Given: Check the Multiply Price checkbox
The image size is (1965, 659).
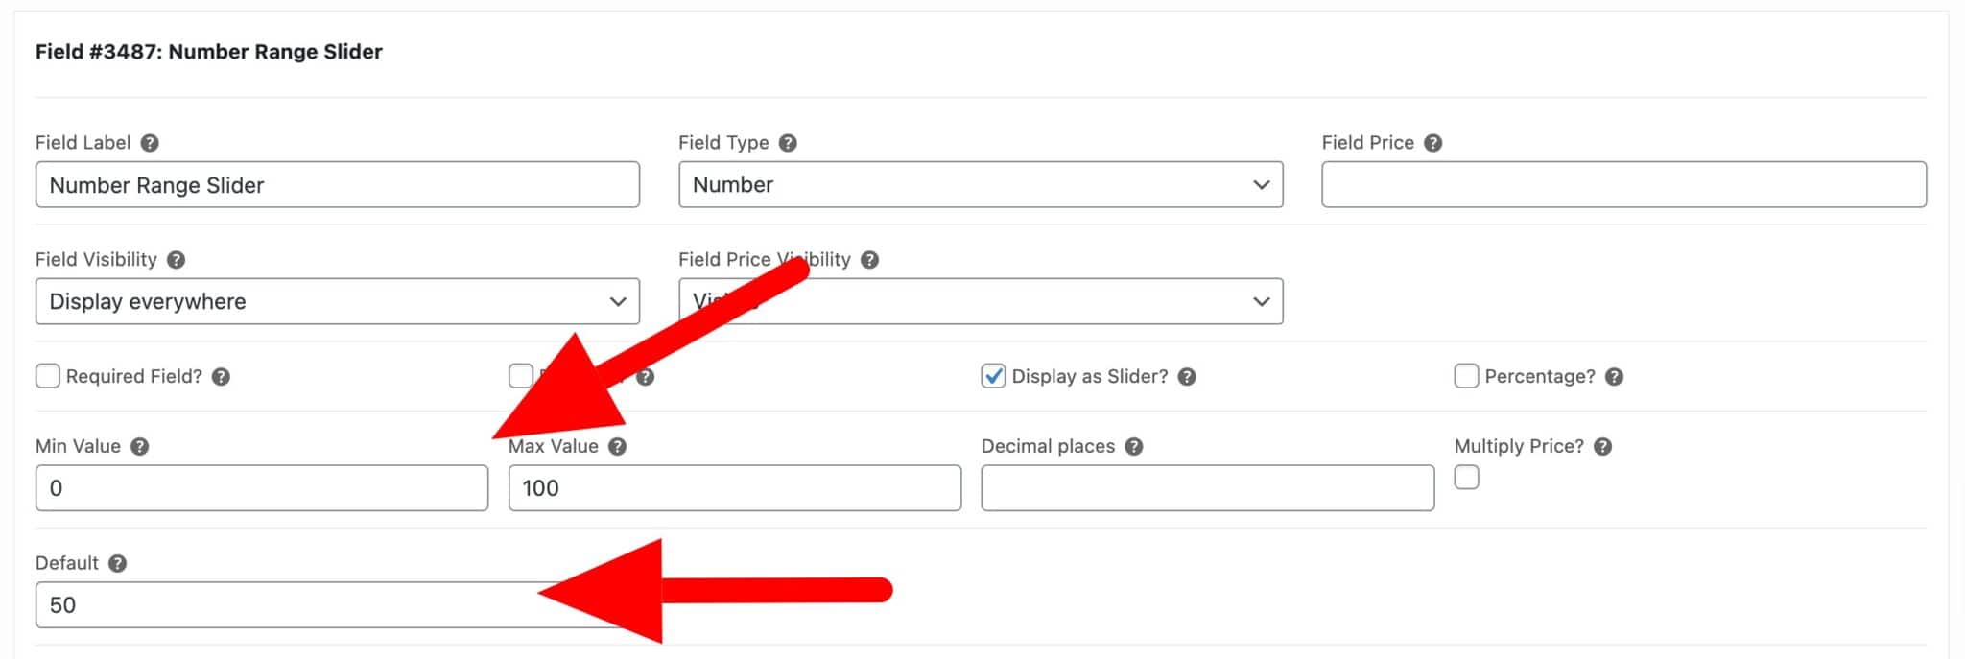Looking at the screenshot, I should (1467, 477).
